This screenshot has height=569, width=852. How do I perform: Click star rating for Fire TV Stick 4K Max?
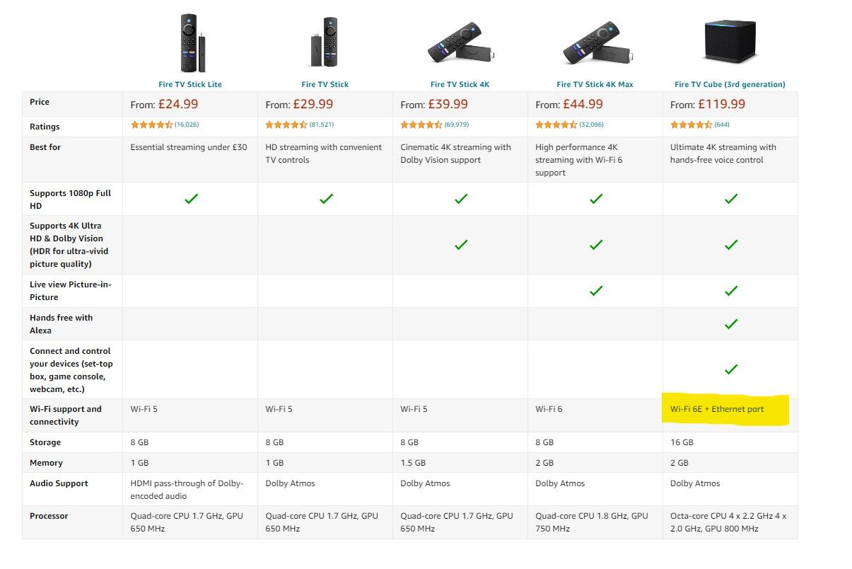coord(556,125)
